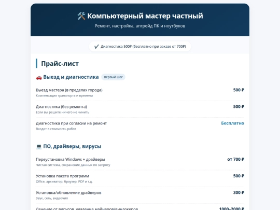The width and height of the screenshot is (280, 210).
Task: Click the 300 ₽ price for driver installation
Action: [x=239, y=192]
